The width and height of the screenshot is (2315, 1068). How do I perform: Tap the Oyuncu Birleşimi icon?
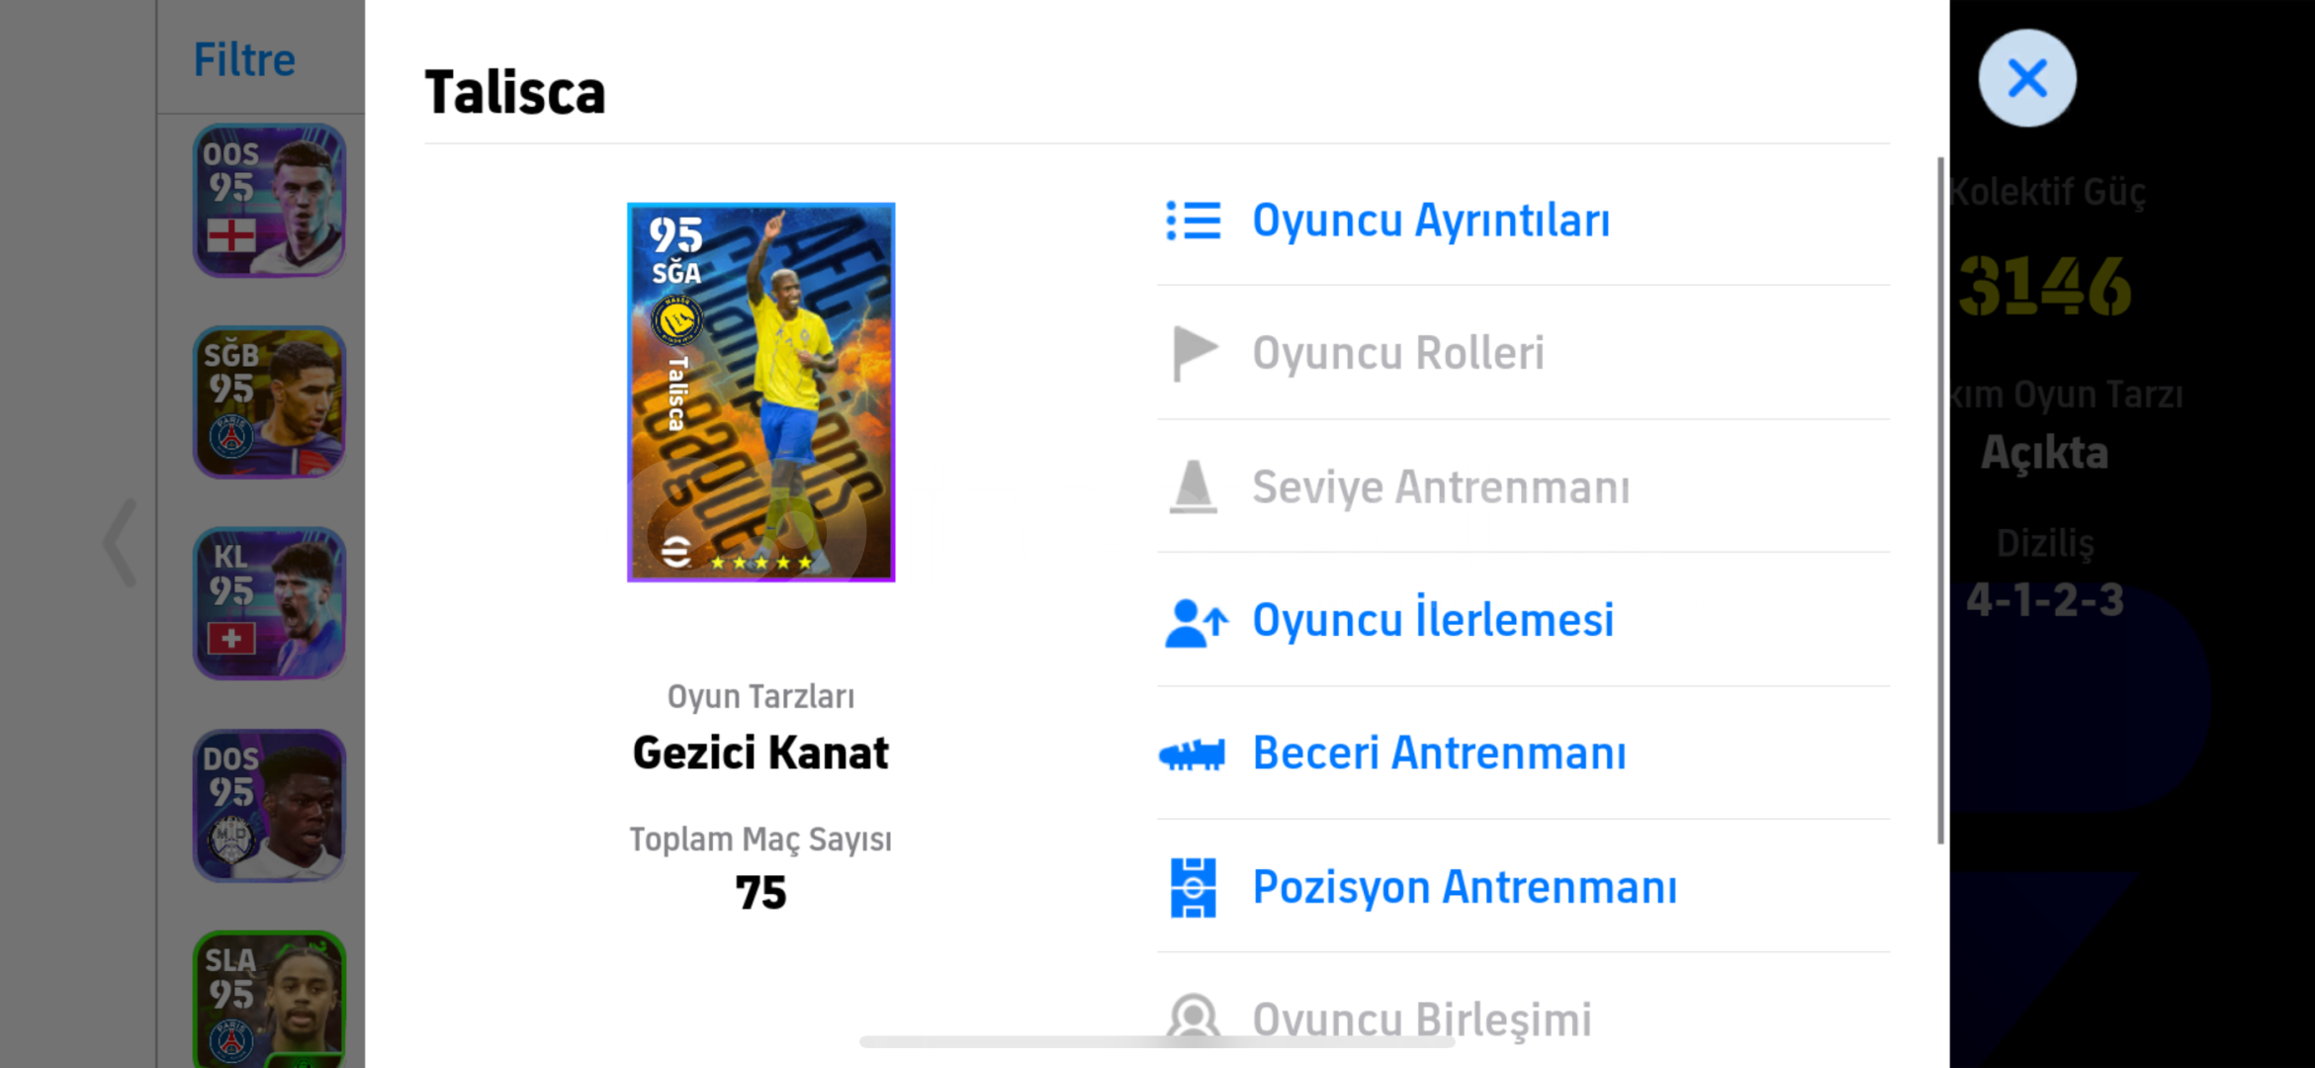(1193, 1018)
